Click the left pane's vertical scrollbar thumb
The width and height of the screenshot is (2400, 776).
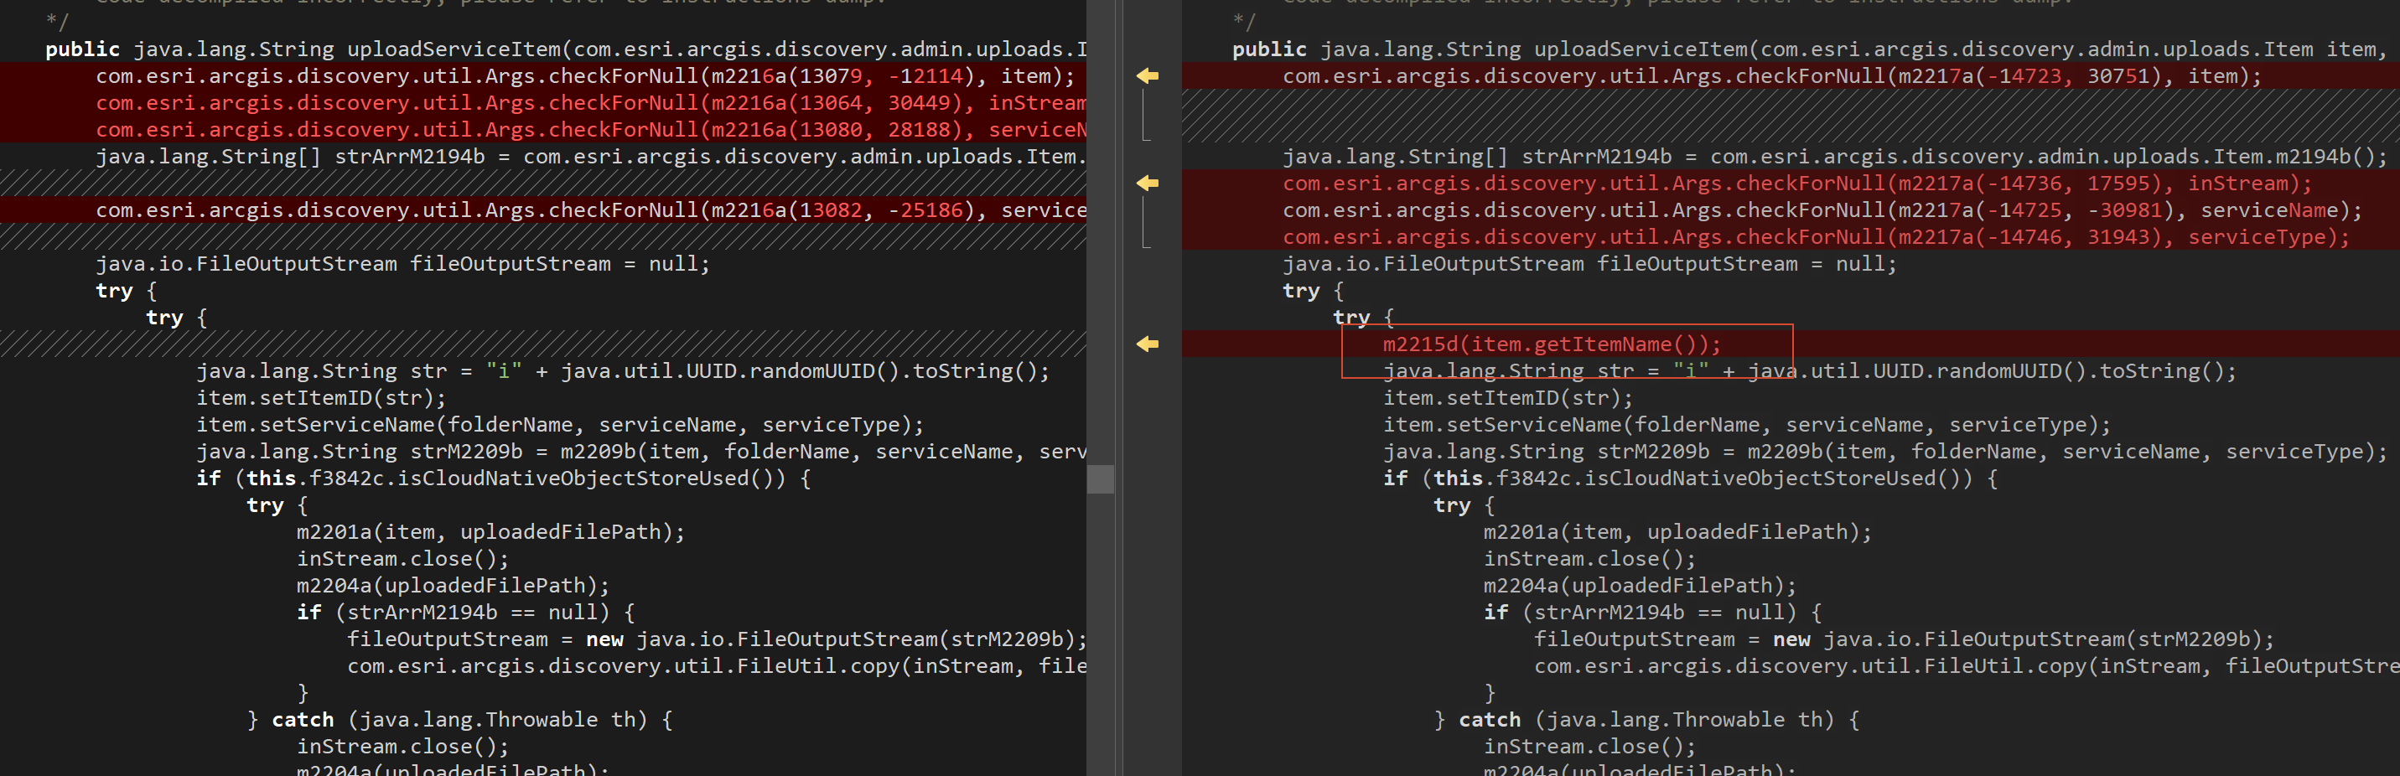[x=1101, y=479]
